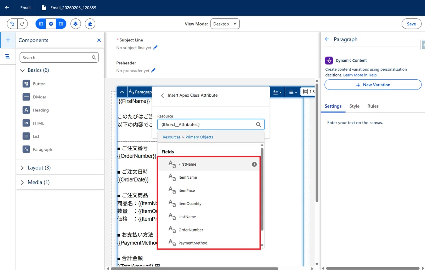Screen dimensions: 425x270
Task: Choose the ItemName field
Action: [x=209, y=177]
